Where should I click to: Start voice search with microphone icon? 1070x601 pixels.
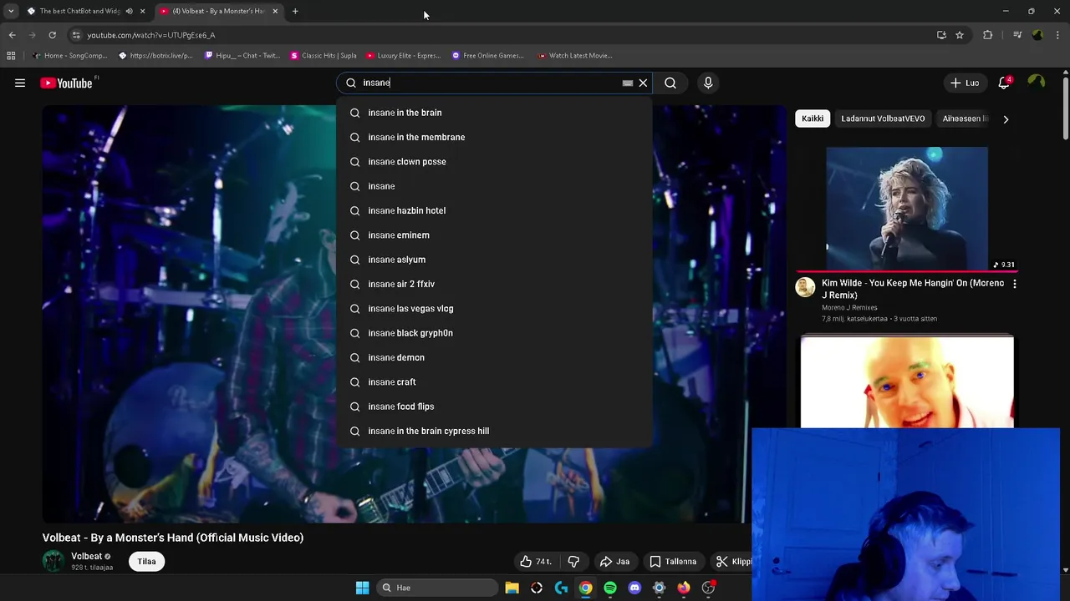click(708, 83)
